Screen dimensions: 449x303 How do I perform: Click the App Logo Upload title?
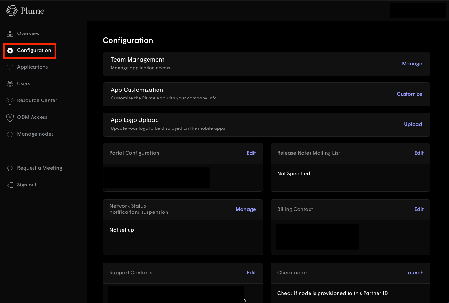coord(135,120)
